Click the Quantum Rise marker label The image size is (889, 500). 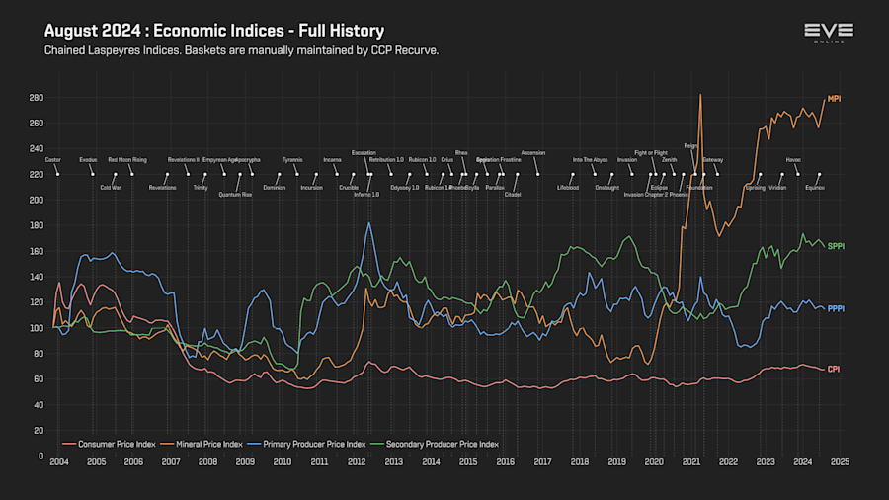[x=235, y=195]
